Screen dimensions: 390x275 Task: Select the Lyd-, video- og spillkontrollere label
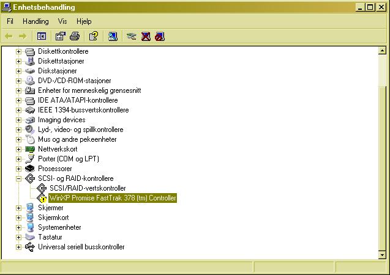81,130
